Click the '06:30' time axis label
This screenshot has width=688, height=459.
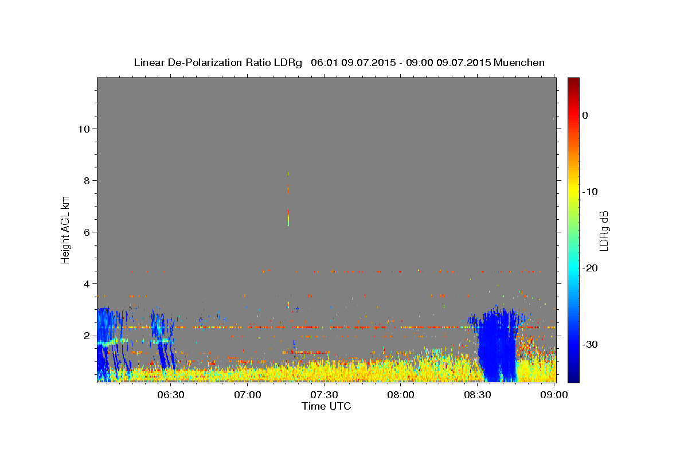tap(171, 395)
